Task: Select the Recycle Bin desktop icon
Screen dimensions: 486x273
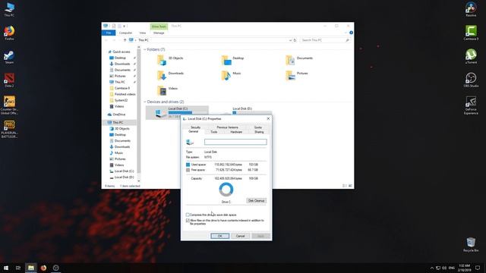Action: [471, 244]
